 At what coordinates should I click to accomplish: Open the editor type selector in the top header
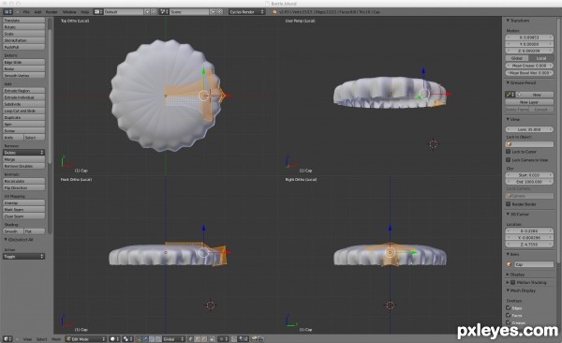pyautogui.click(x=7, y=12)
